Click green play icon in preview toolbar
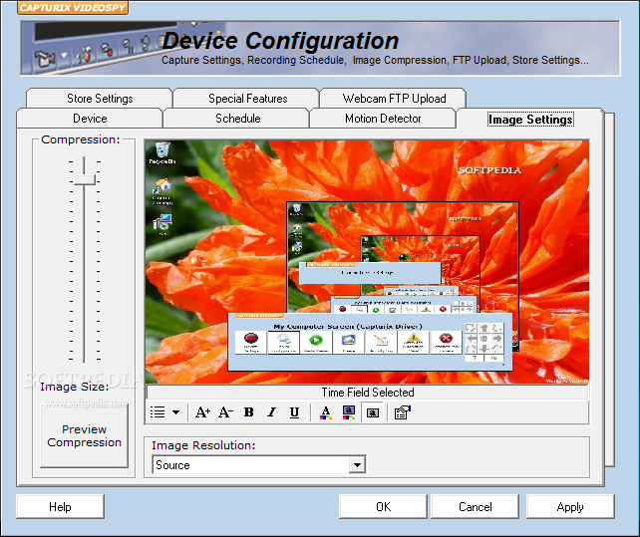 315,342
